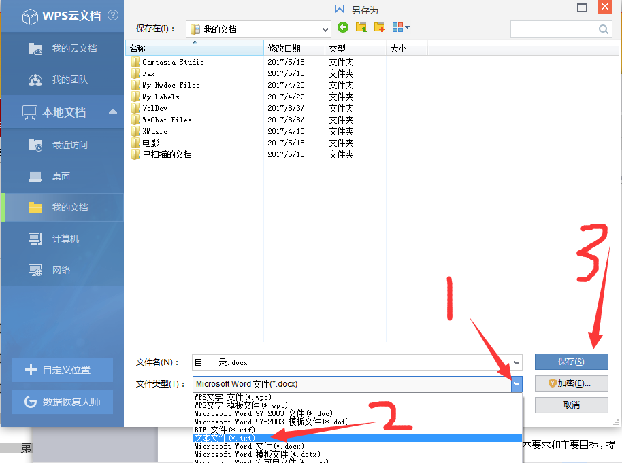
Task: Choose RTF 文件(*.rtf) file type
Action: click(x=357, y=430)
